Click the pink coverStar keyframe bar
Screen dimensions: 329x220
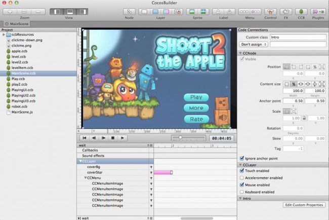coord(163,172)
